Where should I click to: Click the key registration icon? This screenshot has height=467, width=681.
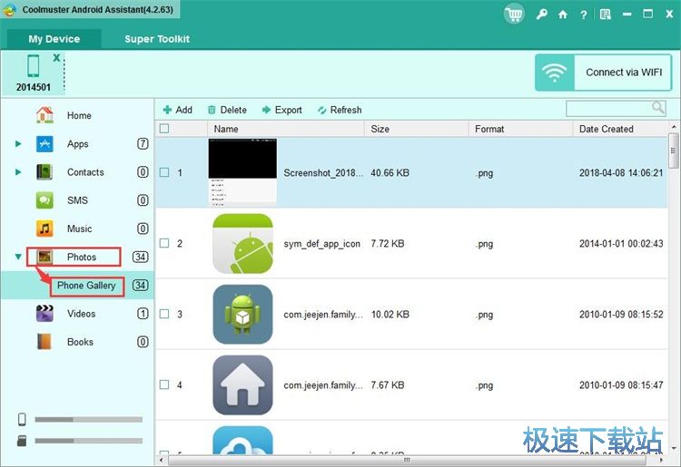point(542,15)
